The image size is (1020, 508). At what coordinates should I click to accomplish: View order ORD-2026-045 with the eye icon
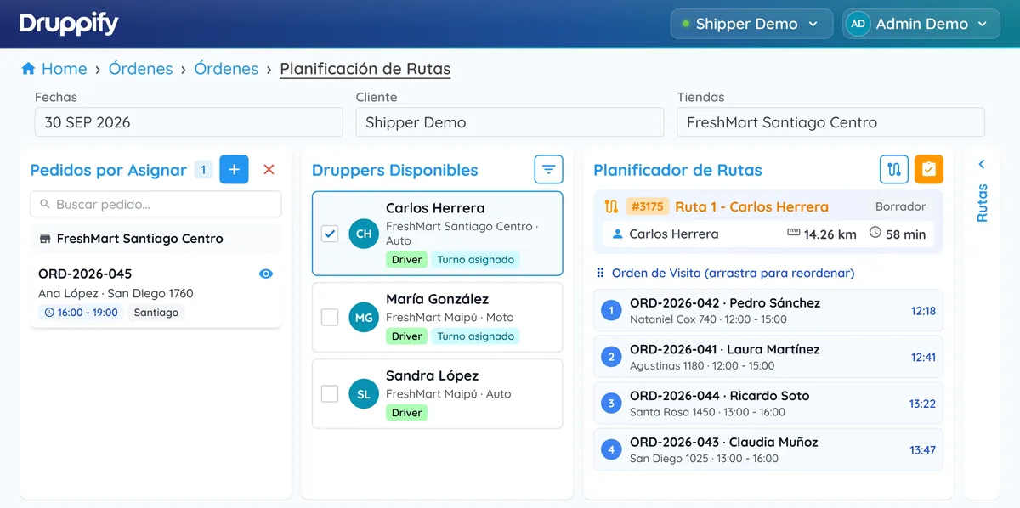coord(266,274)
